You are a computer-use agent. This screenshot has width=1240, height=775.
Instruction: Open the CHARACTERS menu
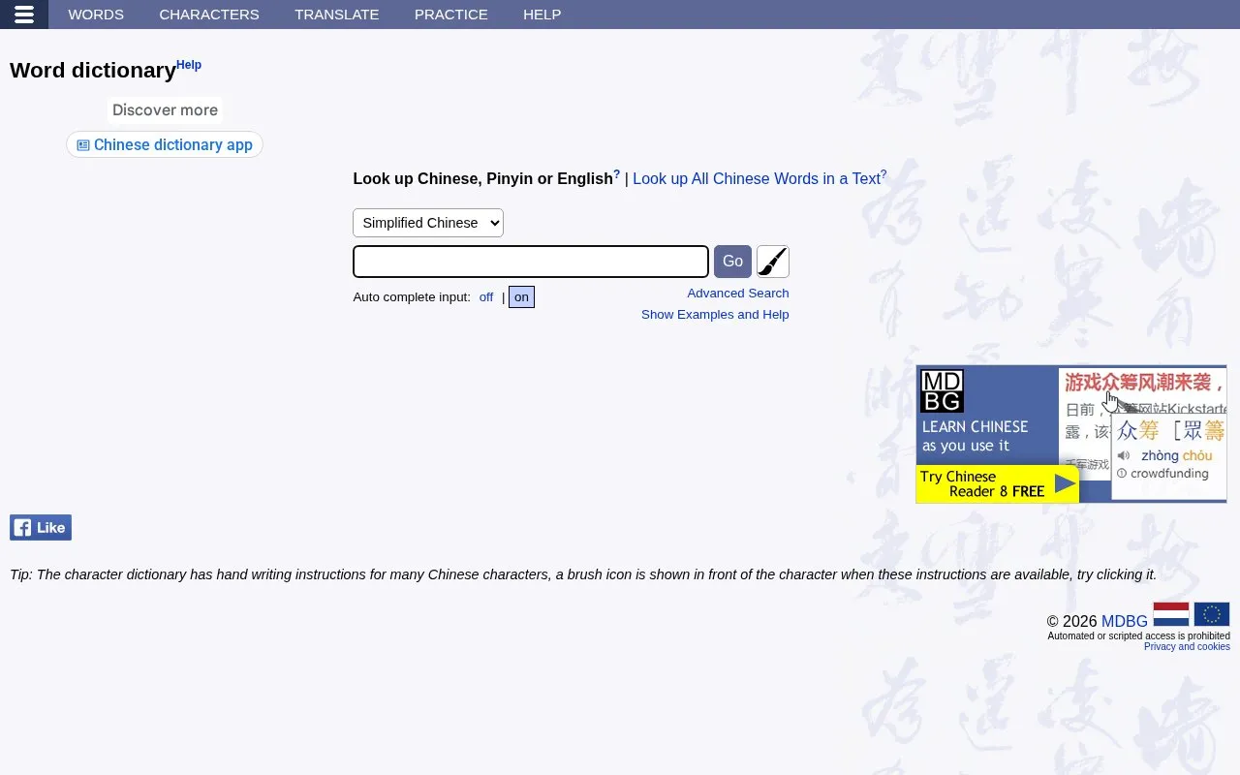click(x=209, y=15)
